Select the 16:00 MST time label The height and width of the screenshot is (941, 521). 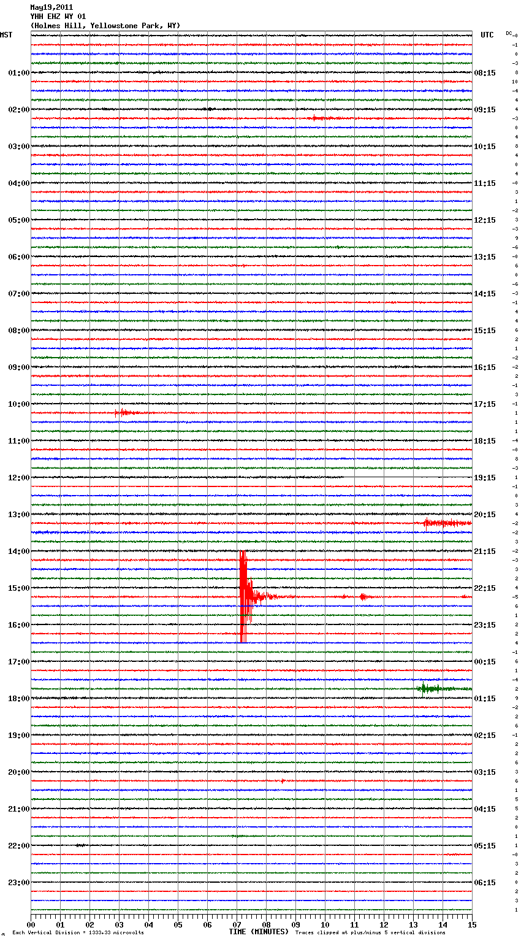(x=19, y=625)
